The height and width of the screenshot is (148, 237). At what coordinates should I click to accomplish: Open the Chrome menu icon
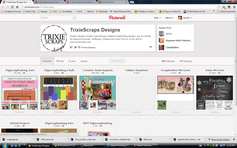tap(234, 7)
